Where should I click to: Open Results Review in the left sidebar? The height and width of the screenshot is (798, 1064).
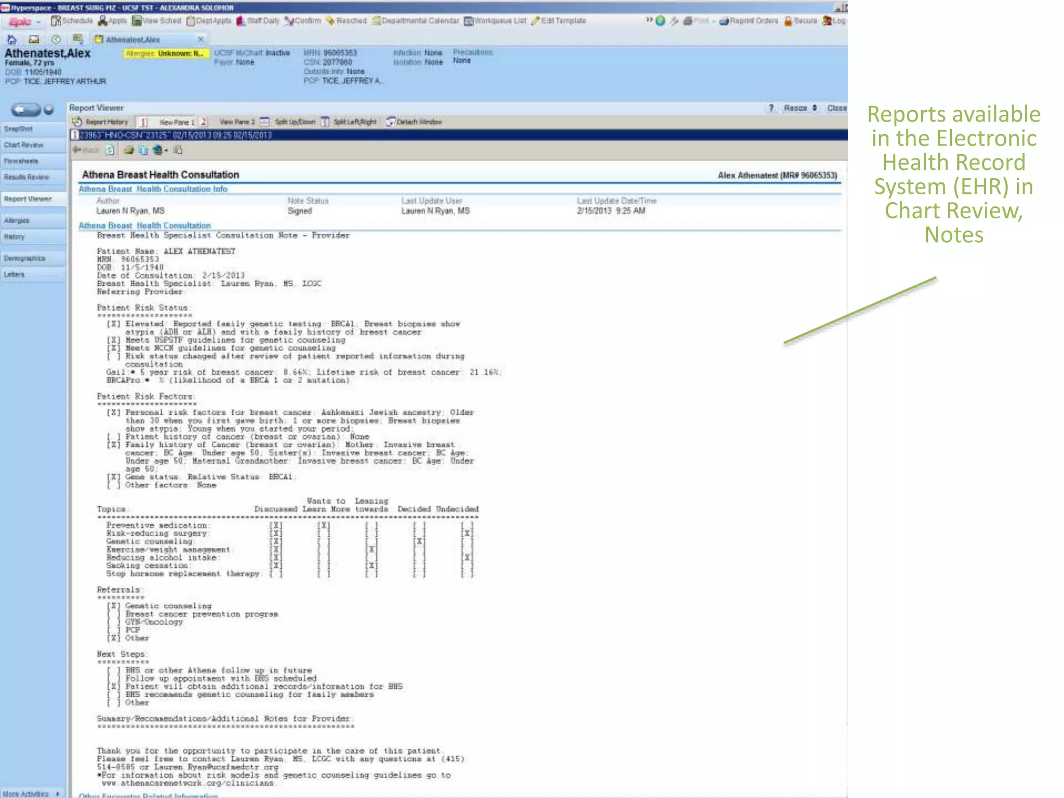33,177
